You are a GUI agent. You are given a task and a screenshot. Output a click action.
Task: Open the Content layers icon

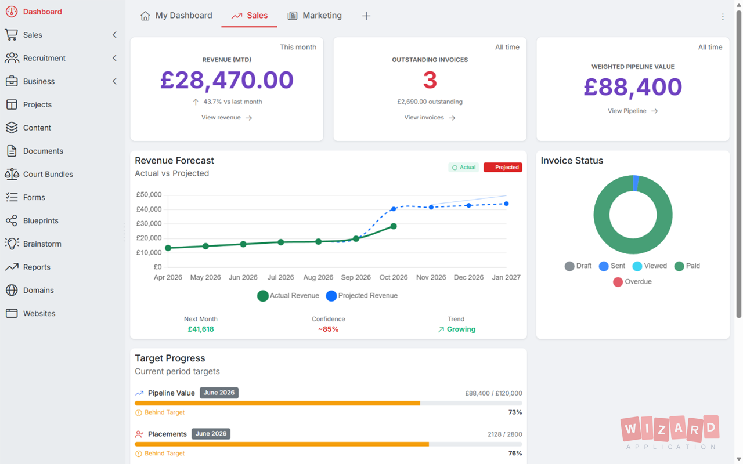click(12, 128)
